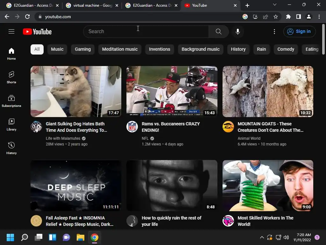Open Subscriptions in sidebar
The image size is (326, 245).
point(11,101)
